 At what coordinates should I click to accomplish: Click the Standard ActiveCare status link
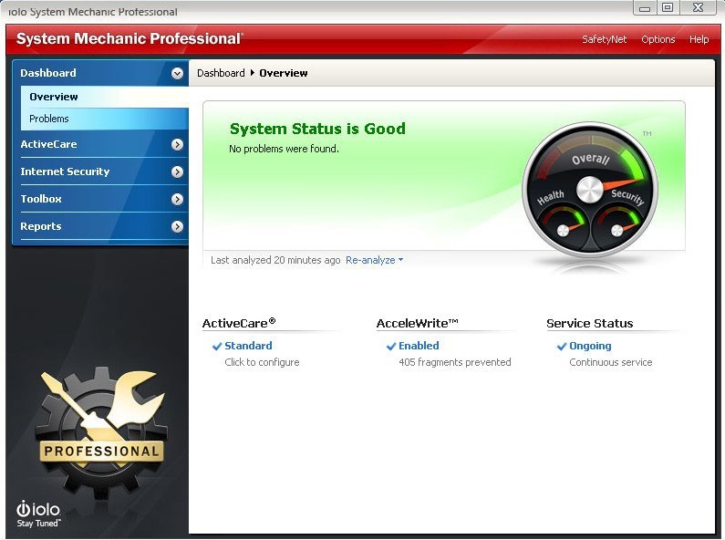click(x=248, y=346)
